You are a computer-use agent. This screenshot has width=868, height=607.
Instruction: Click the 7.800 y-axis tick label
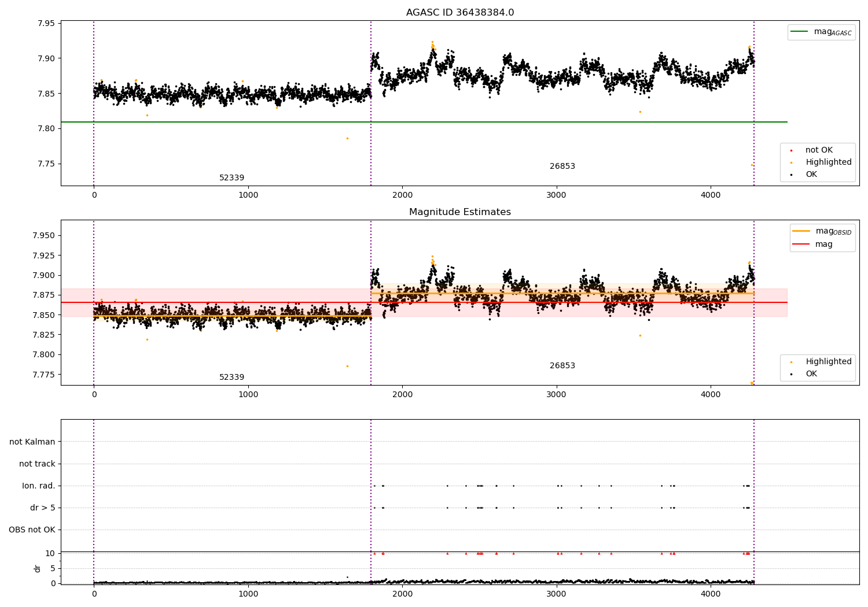(43, 355)
